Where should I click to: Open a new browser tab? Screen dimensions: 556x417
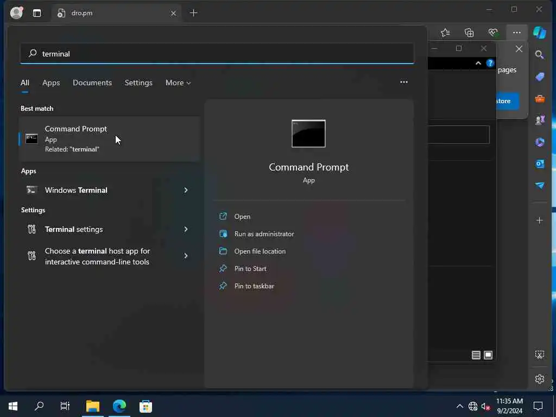click(194, 13)
